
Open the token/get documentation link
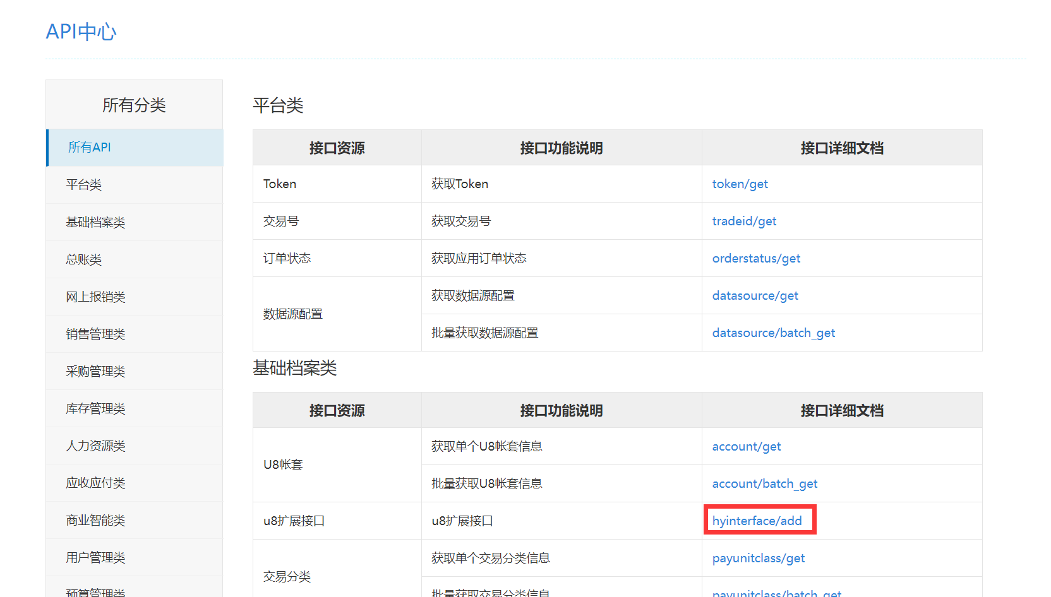coord(740,184)
